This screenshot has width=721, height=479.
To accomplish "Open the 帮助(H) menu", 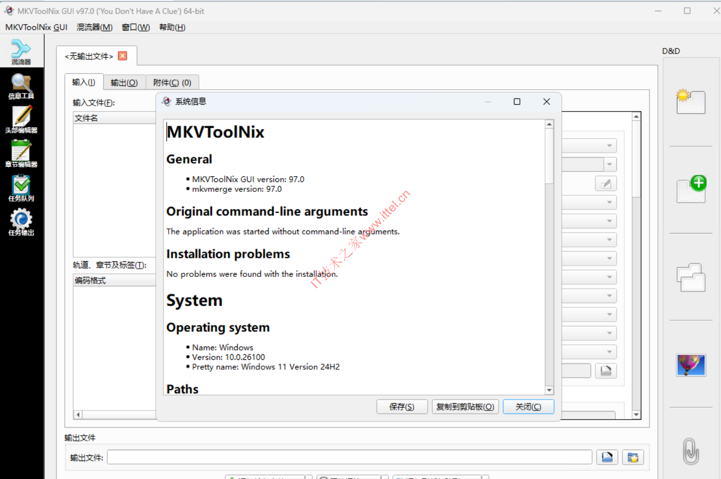I will pos(172,27).
